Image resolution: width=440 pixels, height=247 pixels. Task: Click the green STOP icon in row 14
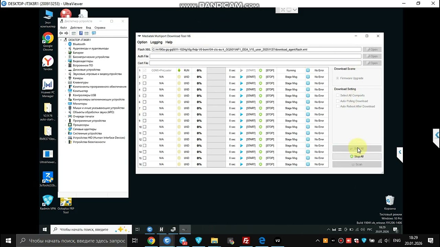(261, 152)
